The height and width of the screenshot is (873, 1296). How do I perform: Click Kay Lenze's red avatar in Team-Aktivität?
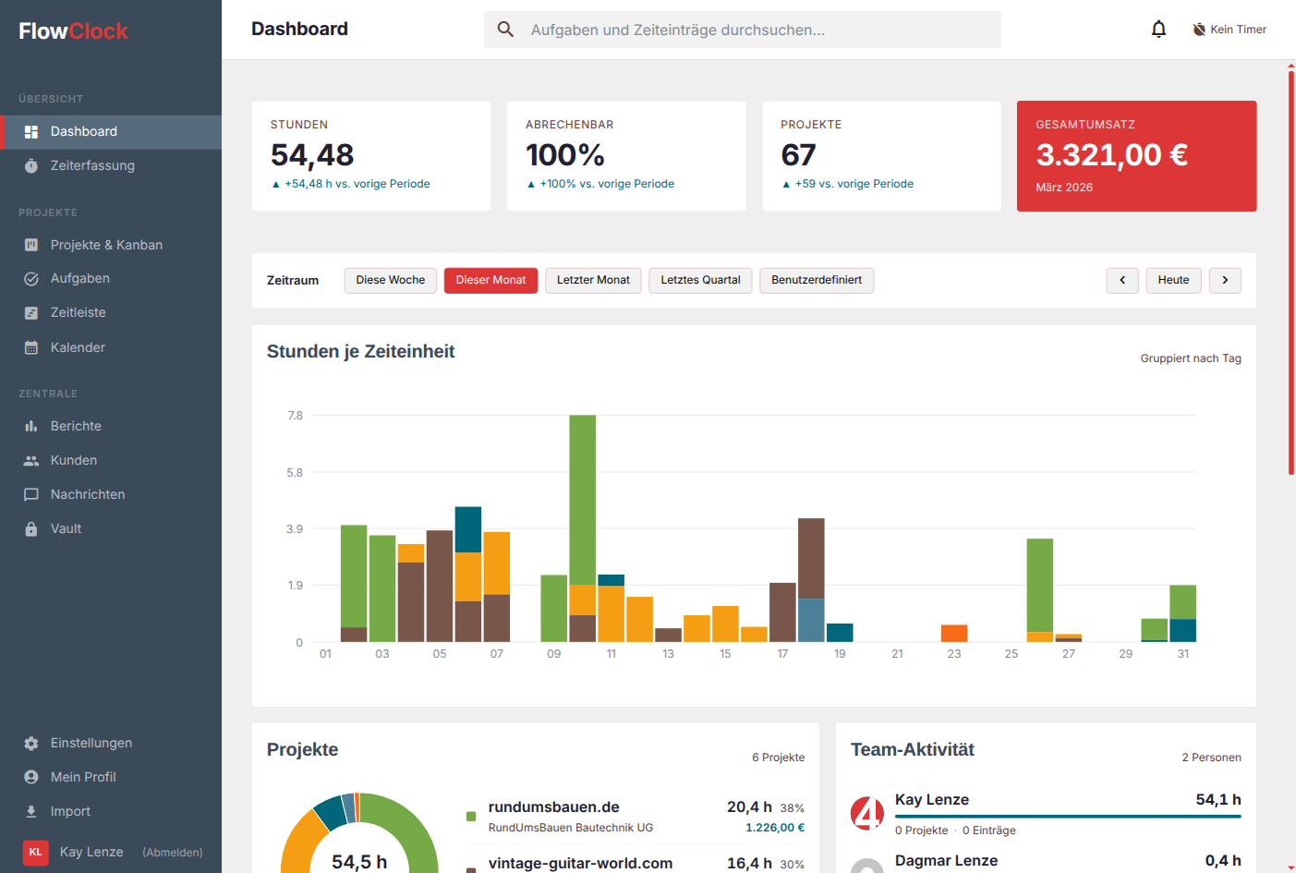click(x=867, y=813)
